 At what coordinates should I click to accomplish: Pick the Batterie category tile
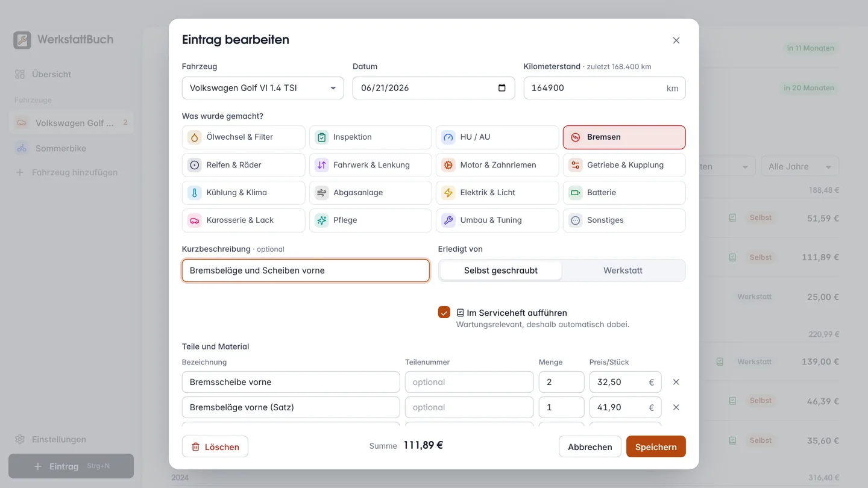coord(624,193)
